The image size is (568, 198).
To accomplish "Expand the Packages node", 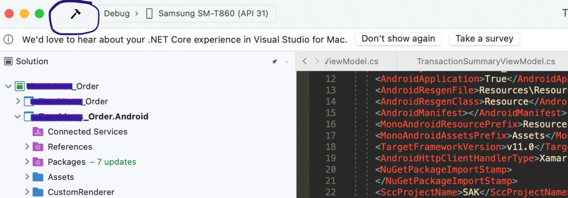I will (27, 162).
